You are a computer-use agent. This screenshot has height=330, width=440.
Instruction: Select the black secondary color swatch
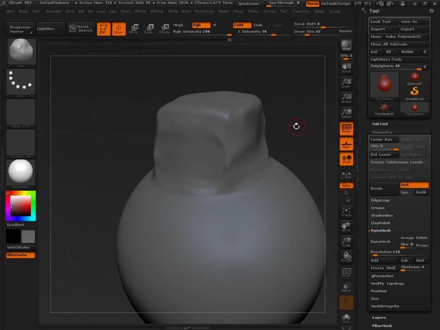tap(13, 236)
